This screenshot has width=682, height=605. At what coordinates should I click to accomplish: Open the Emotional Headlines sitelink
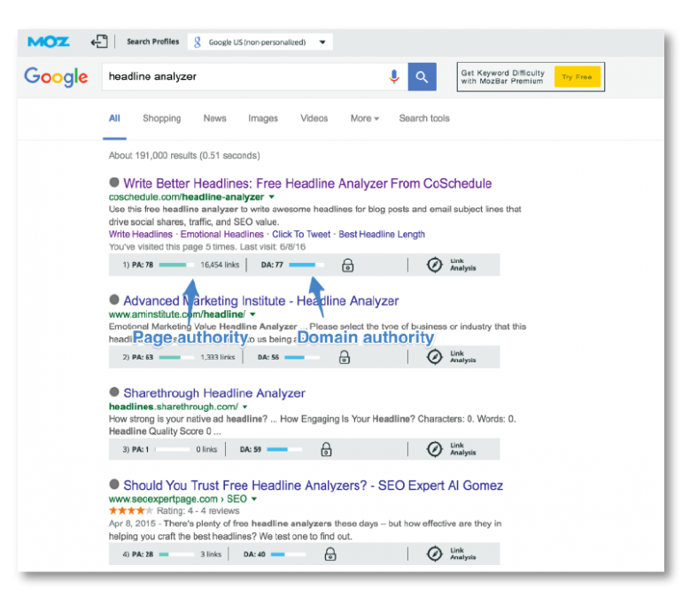221,235
